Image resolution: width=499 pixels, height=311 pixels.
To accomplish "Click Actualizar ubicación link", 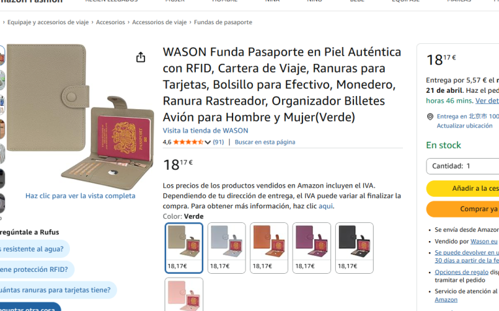I will click(464, 125).
